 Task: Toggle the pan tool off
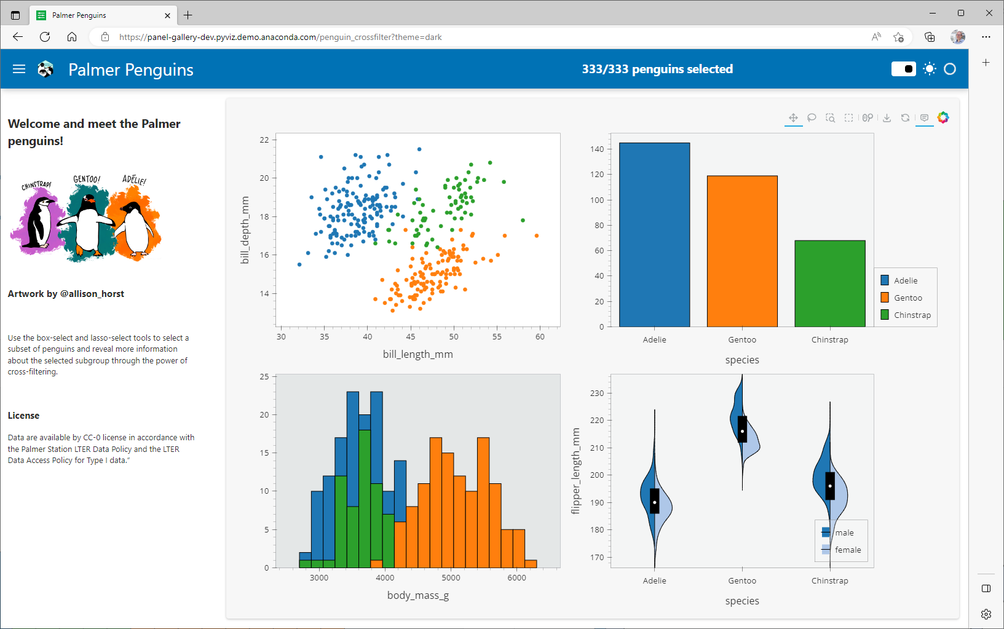[x=793, y=117]
